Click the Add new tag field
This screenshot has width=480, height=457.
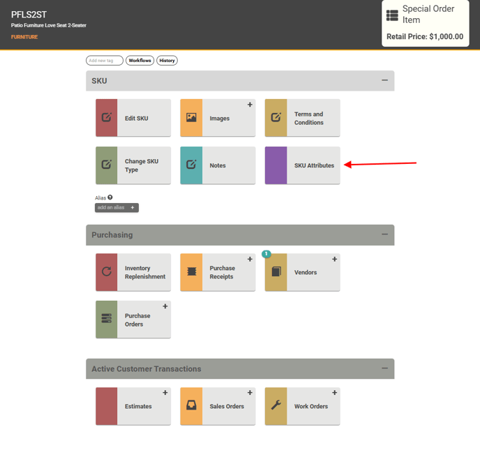click(x=105, y=61)
